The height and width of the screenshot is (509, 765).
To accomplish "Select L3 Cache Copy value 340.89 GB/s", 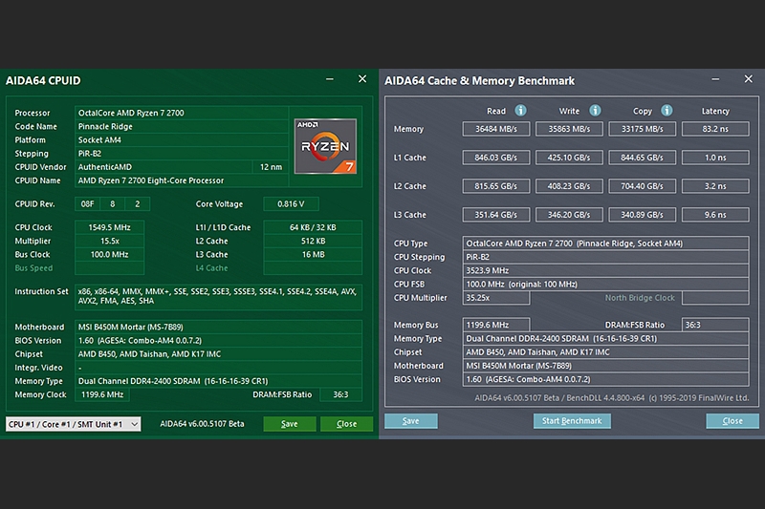I will coord(642,215).
